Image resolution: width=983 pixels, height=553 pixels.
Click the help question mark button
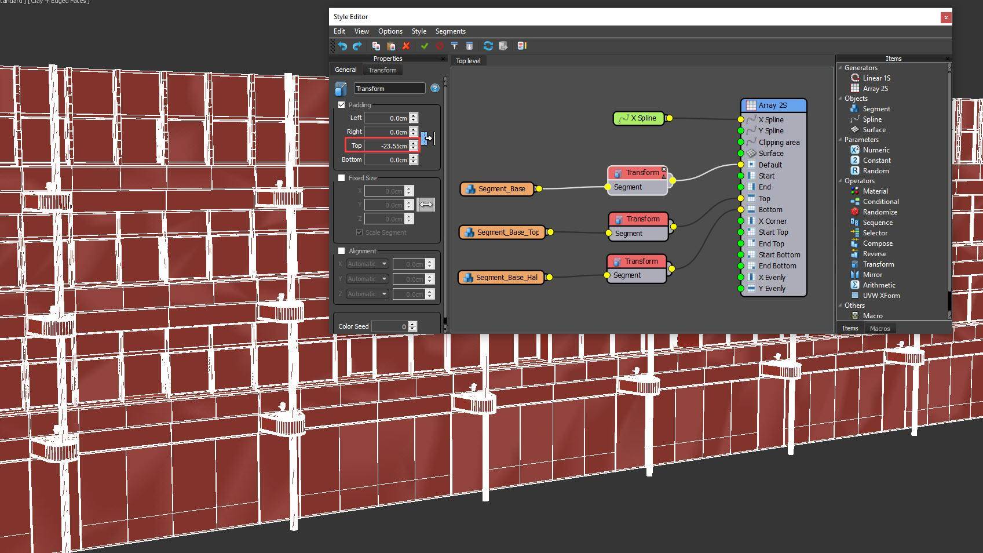point(434,88)
